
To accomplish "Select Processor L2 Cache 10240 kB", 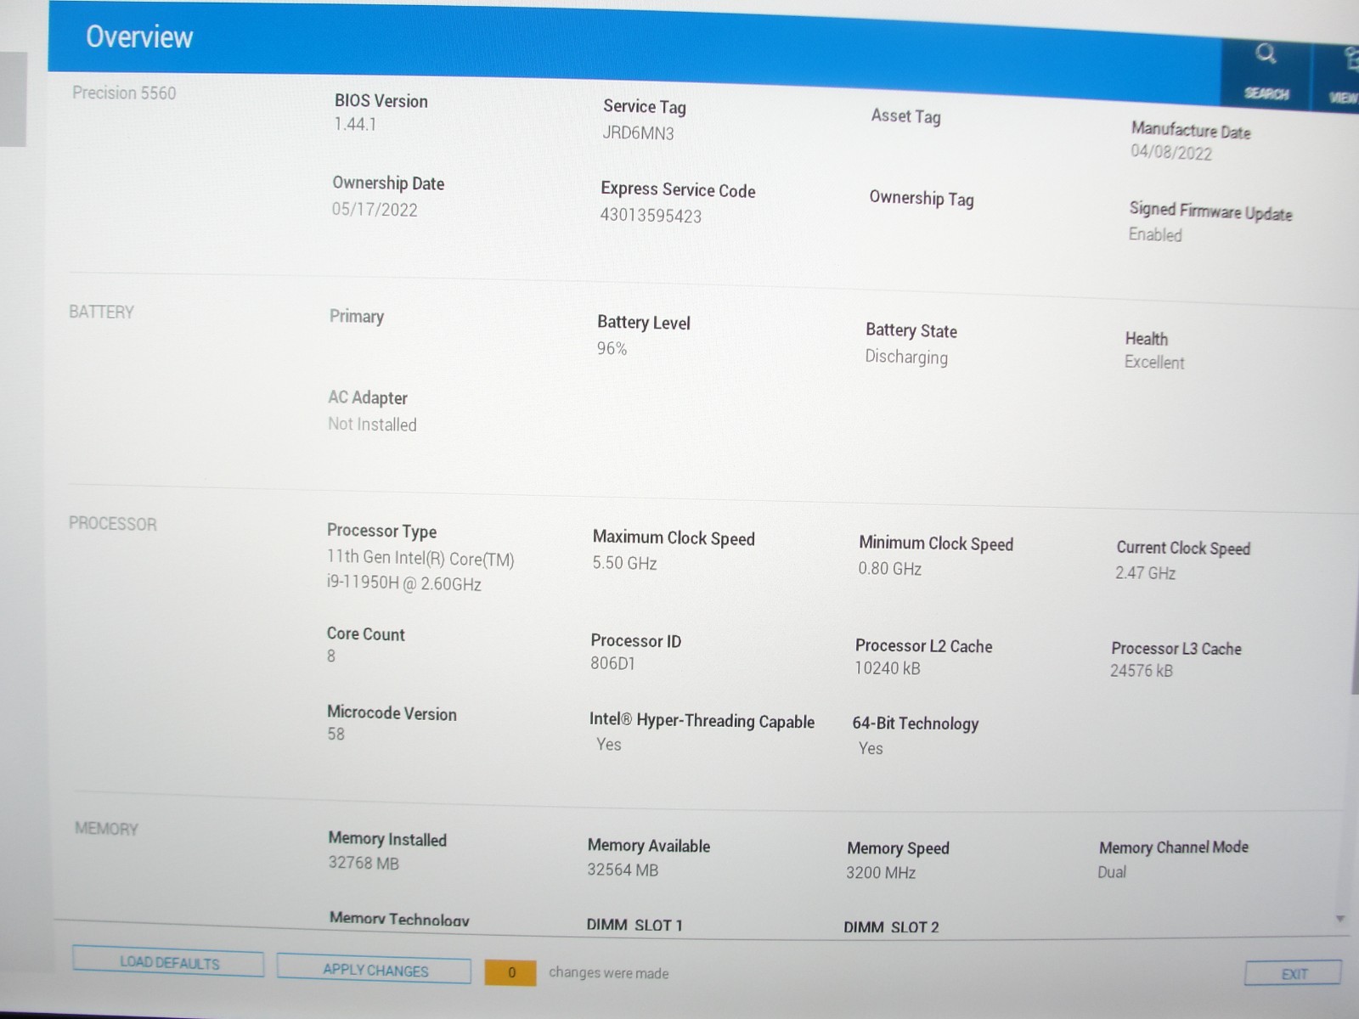I will (x=887, y=667).
